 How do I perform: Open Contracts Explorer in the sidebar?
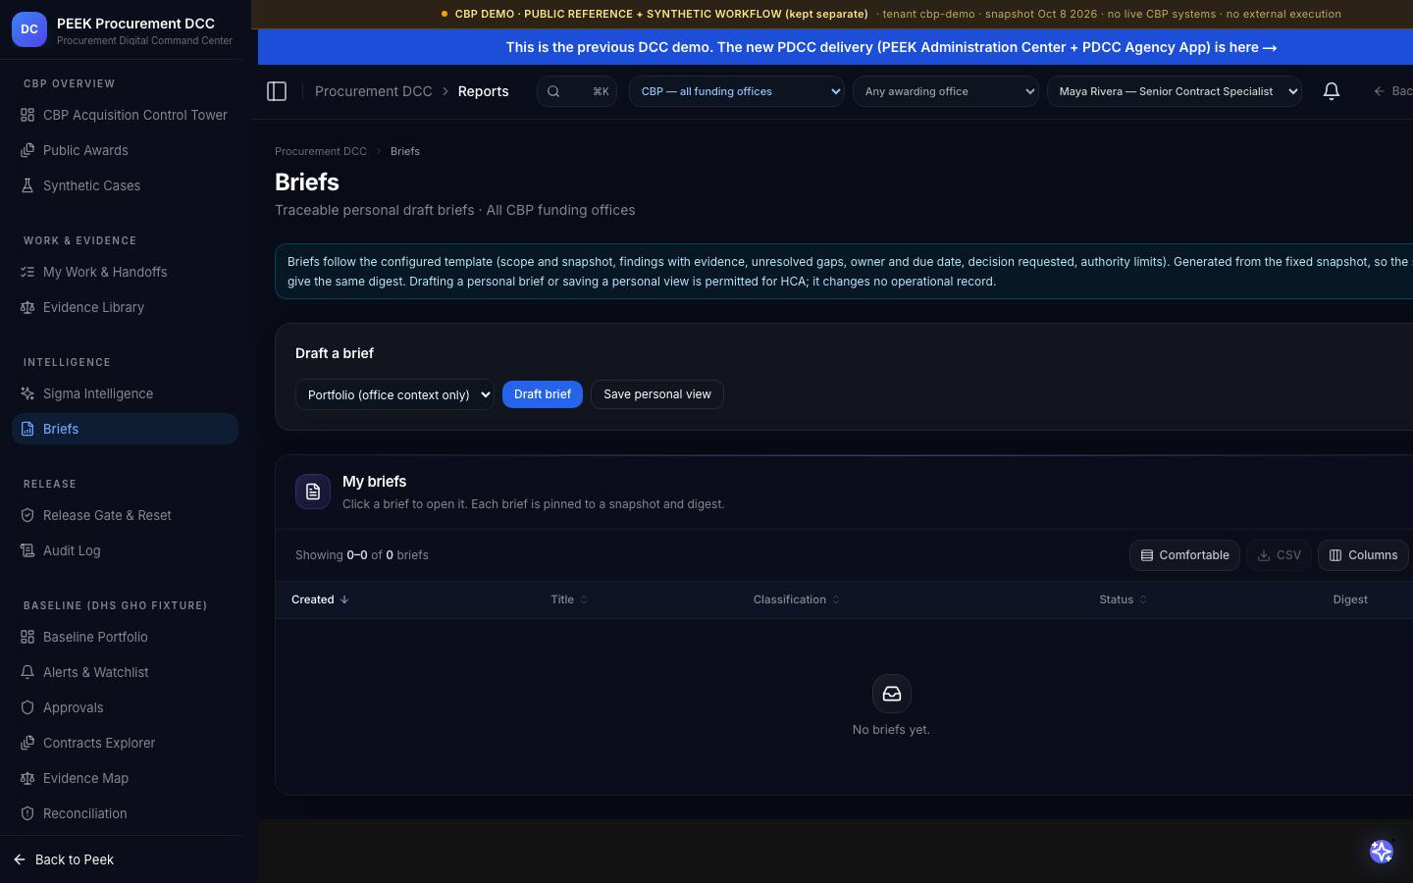point(125,743)
